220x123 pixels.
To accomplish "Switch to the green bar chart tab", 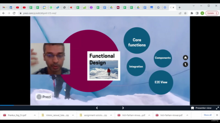I will tap(85, 8).
